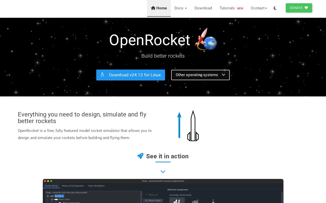Click the 'Everything you need to design' heading
Viewport: 326px width, 203px height.
[82, 117]
